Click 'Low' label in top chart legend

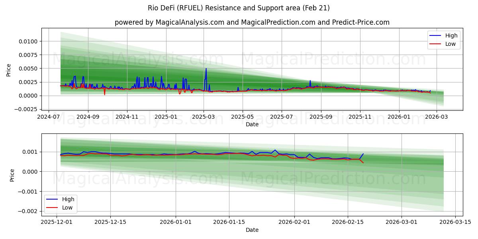click(451, 44)
